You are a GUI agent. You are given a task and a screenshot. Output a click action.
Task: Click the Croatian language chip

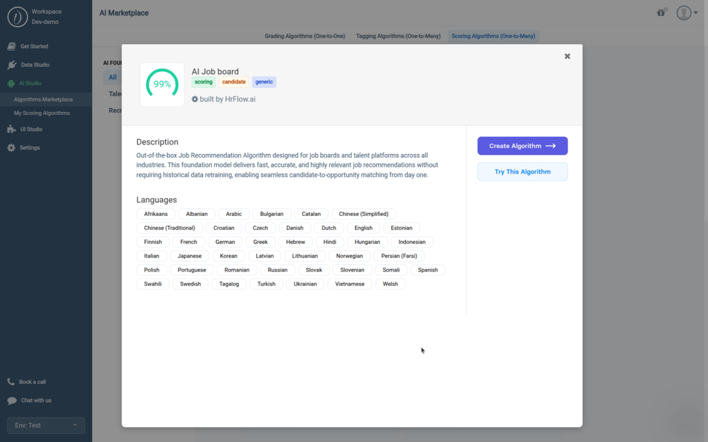click(x=224, y=228)
